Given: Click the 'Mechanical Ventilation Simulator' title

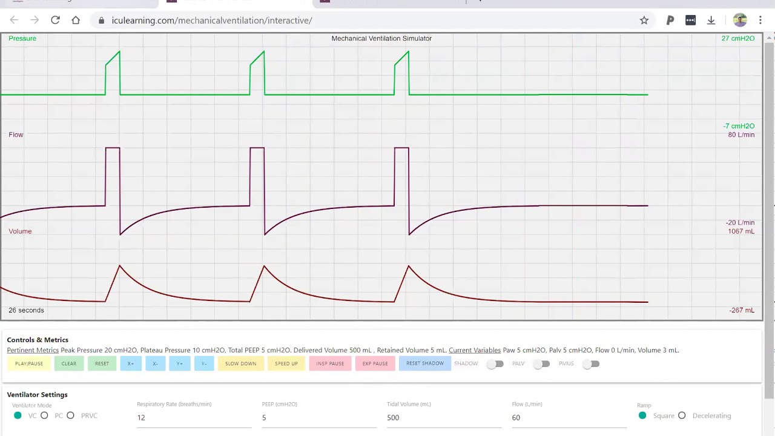Looking at the screenshot, I should click(381, 38).
